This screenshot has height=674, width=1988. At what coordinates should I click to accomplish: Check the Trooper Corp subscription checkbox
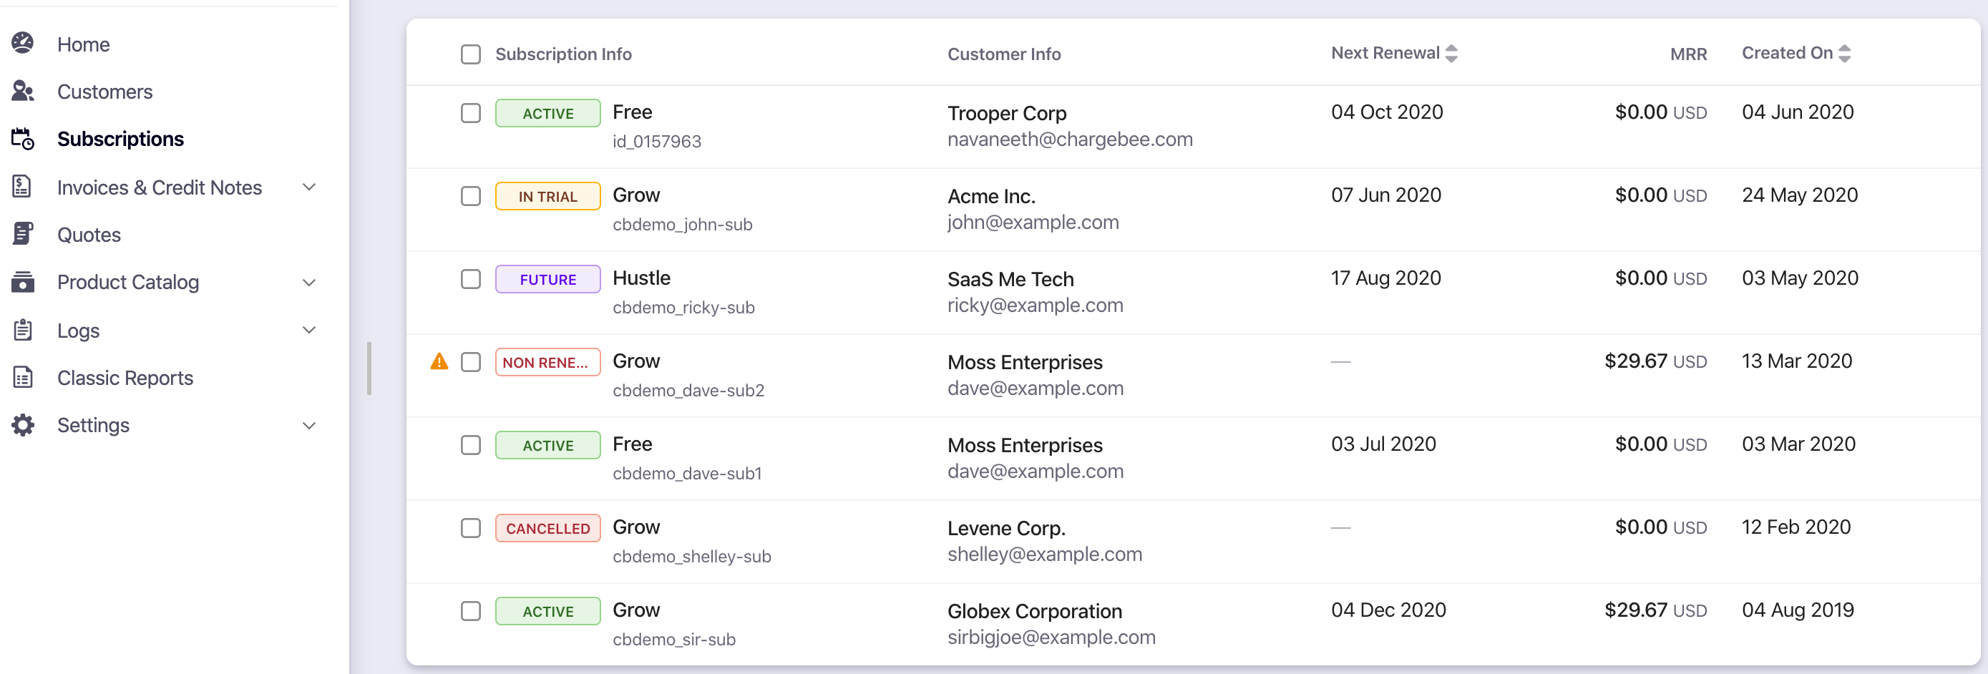coord(470,112)
